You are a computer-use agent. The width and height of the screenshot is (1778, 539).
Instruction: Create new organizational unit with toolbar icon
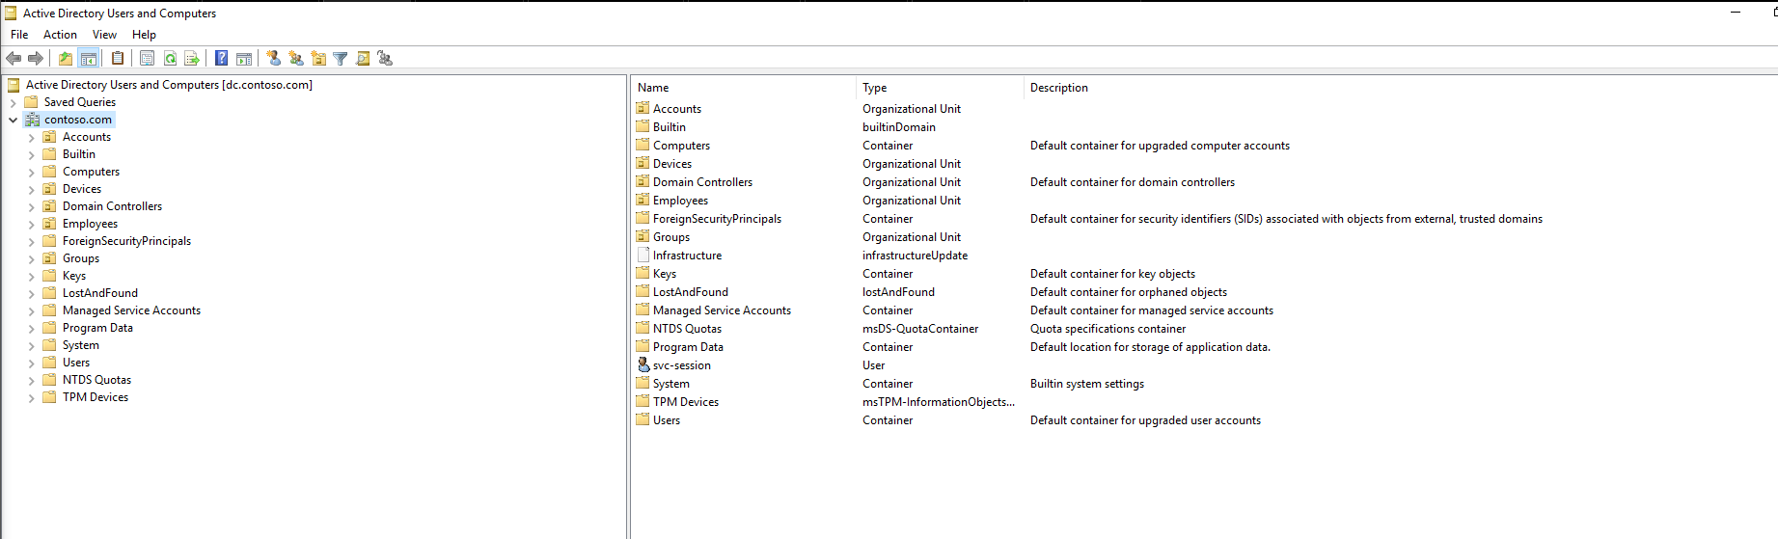click(x=318, y=59)
